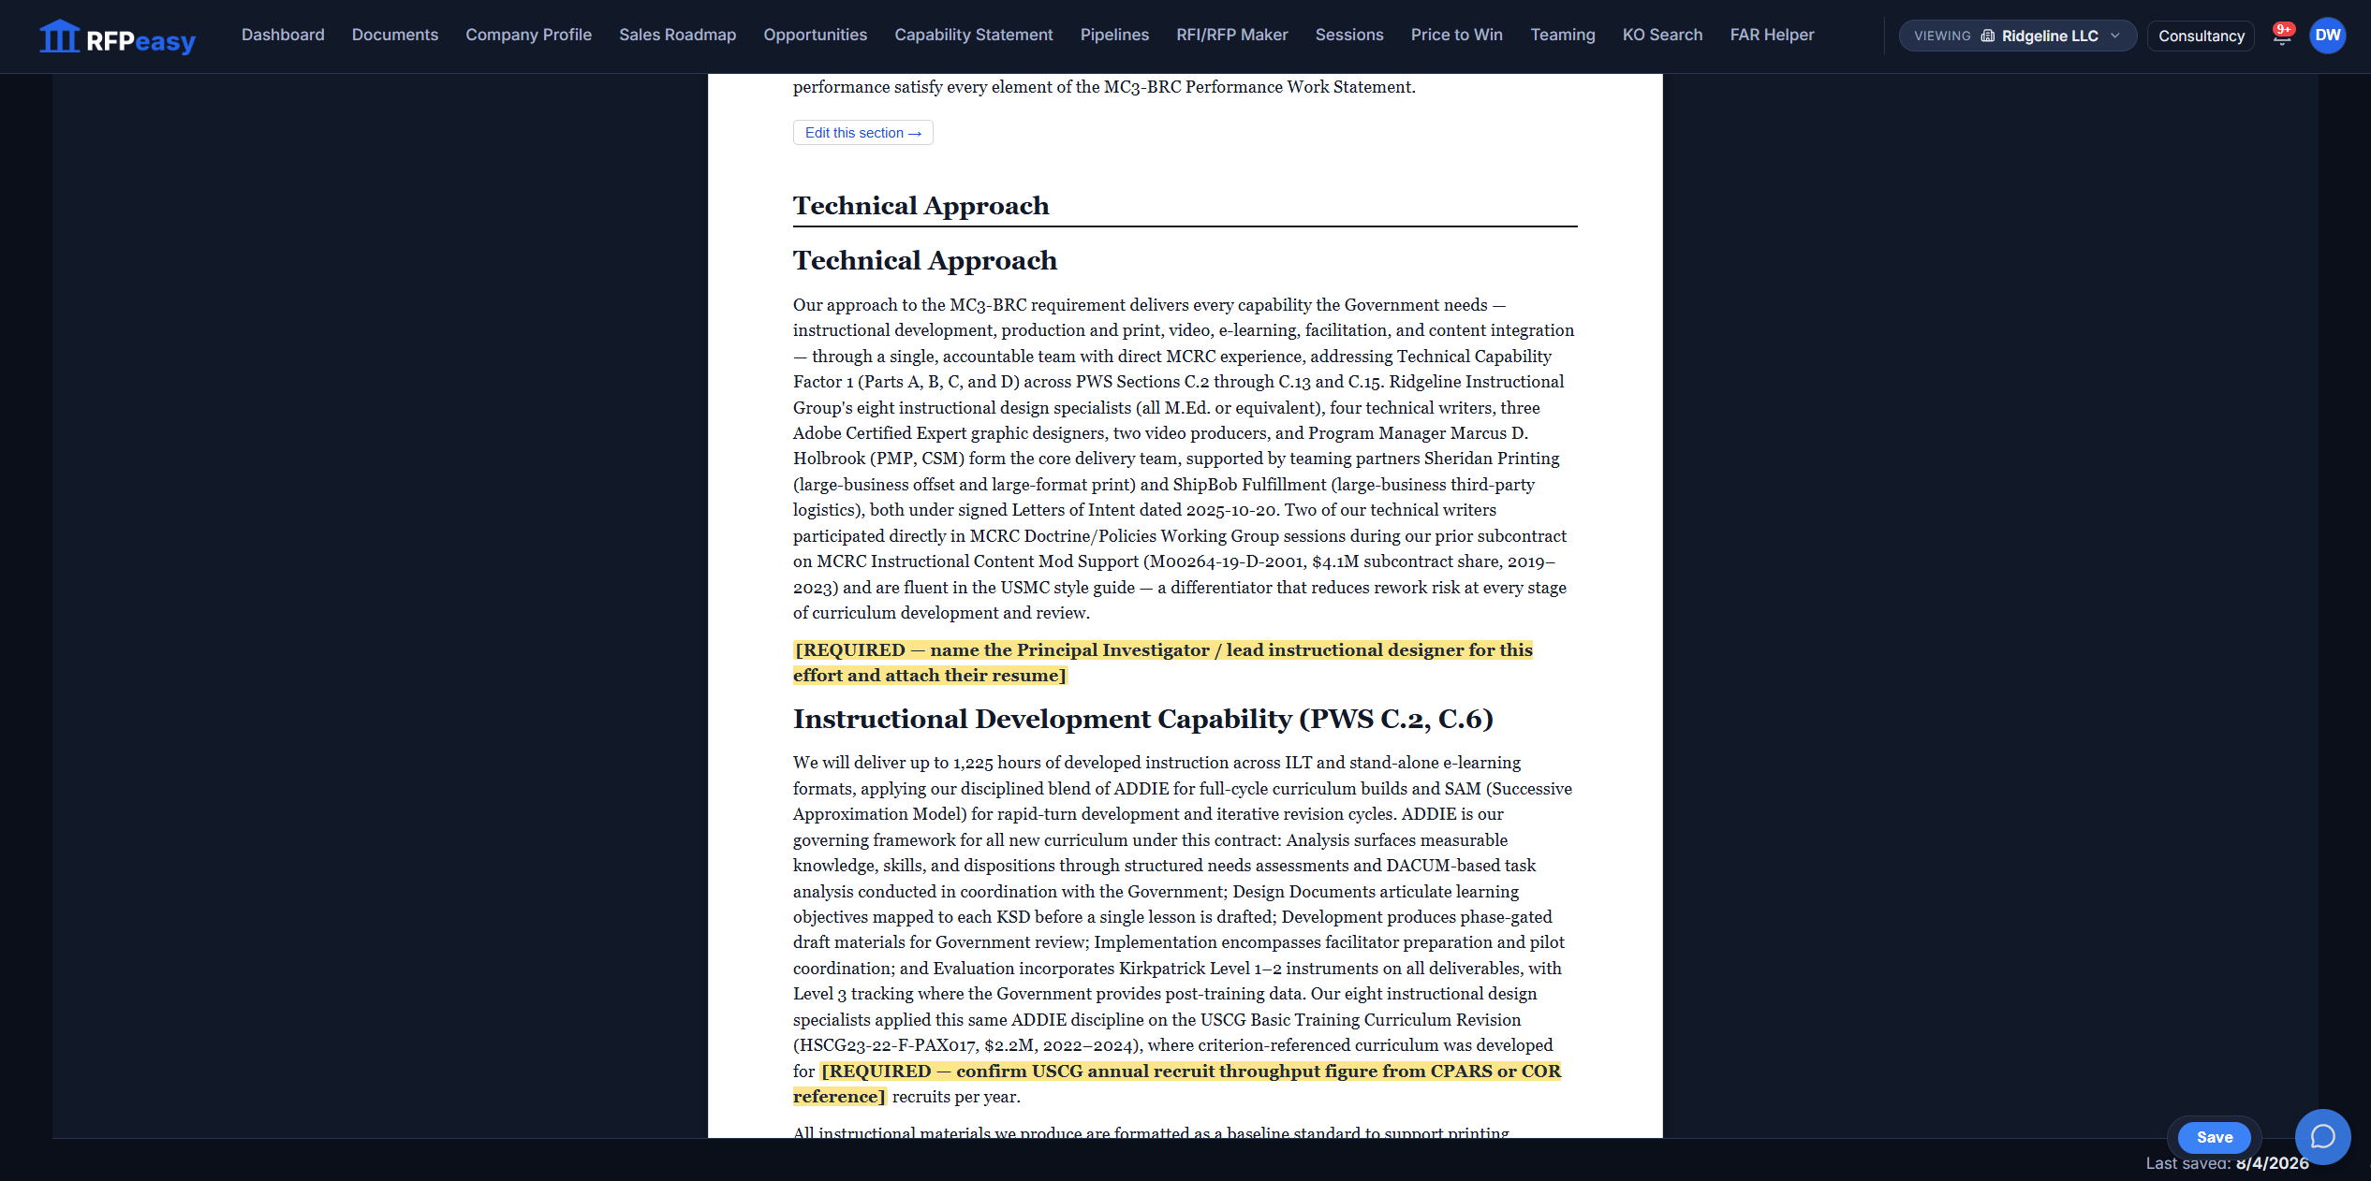Open Company Profile
Image resolution: width=2371 pixels, height=1181 pixels.
(529, 35)
